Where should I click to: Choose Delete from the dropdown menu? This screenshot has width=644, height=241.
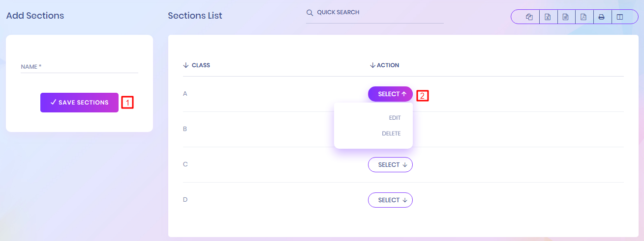tap(391, 134)
